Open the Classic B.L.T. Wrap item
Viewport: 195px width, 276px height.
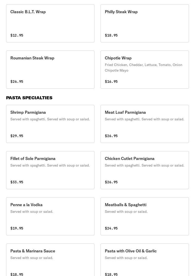50,23
